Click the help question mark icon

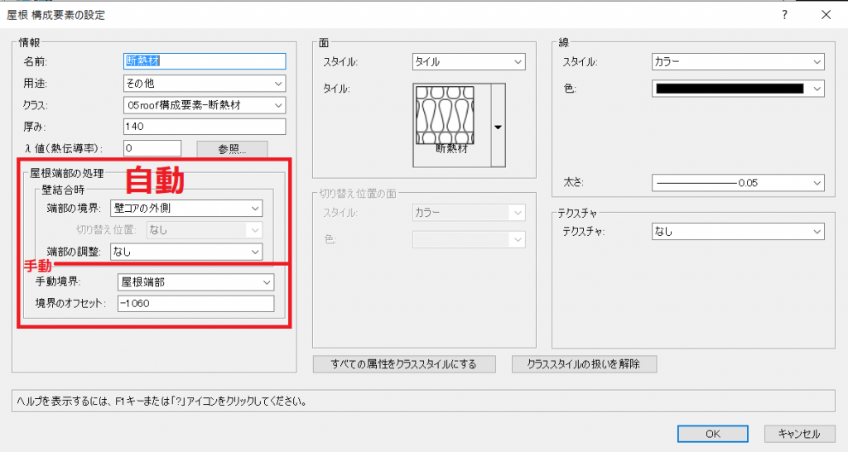(x=784, y=15)
